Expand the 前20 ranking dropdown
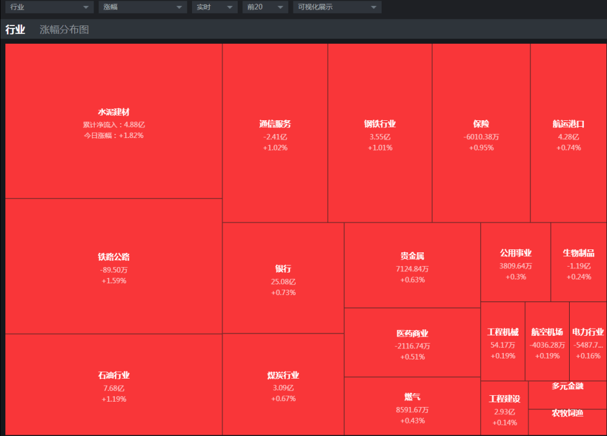 point(265,7)
